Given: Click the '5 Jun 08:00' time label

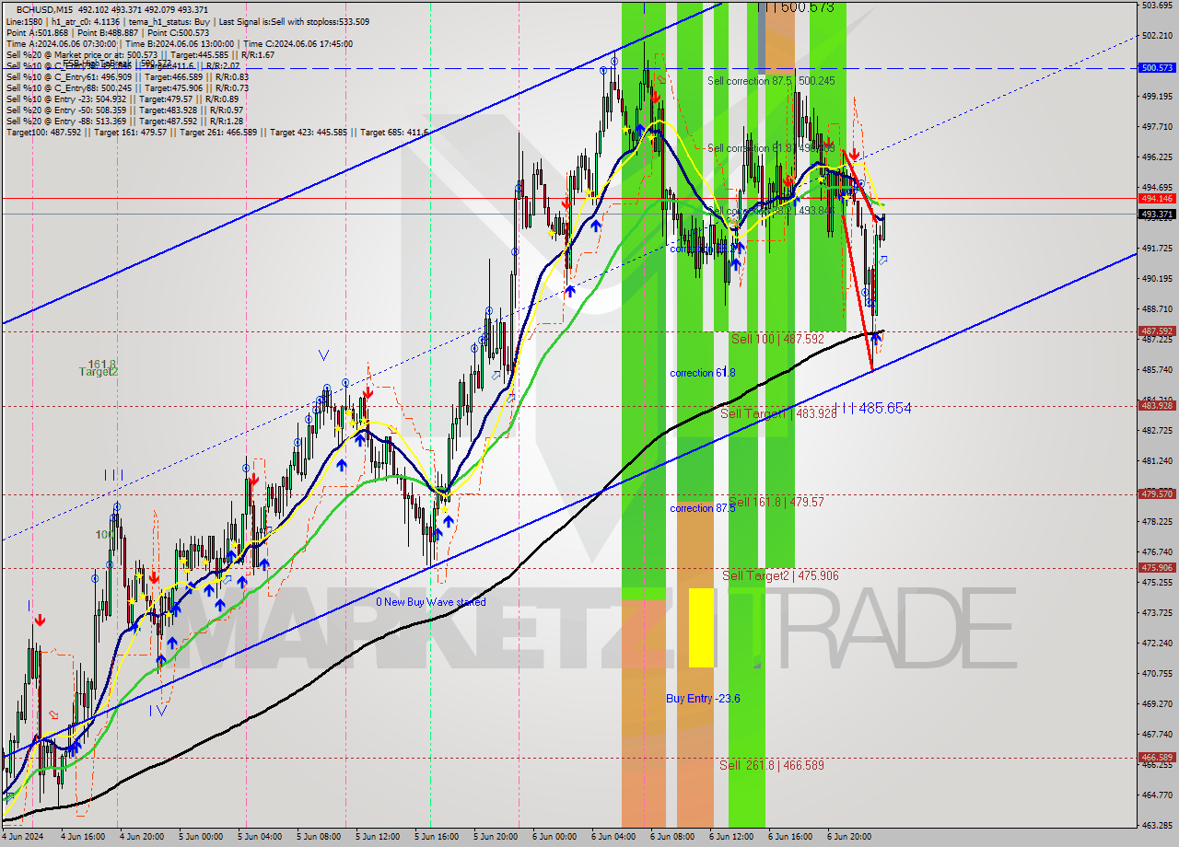Looking at the screenshot, I should coord(318,837).
